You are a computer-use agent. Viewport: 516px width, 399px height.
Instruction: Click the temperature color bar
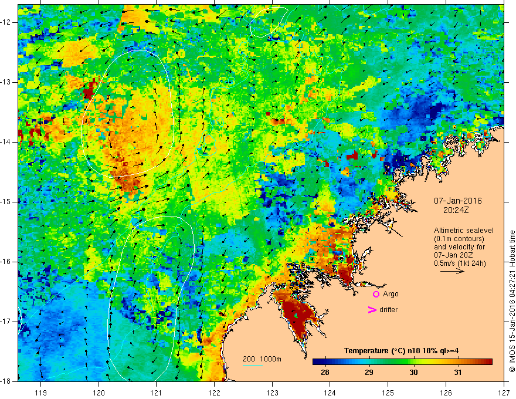tap(402, 361)
